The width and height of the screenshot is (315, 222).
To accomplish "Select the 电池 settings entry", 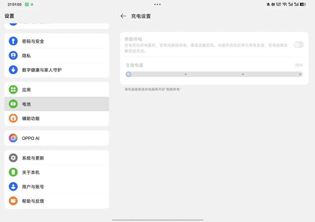I will click(x=57, y=104).
